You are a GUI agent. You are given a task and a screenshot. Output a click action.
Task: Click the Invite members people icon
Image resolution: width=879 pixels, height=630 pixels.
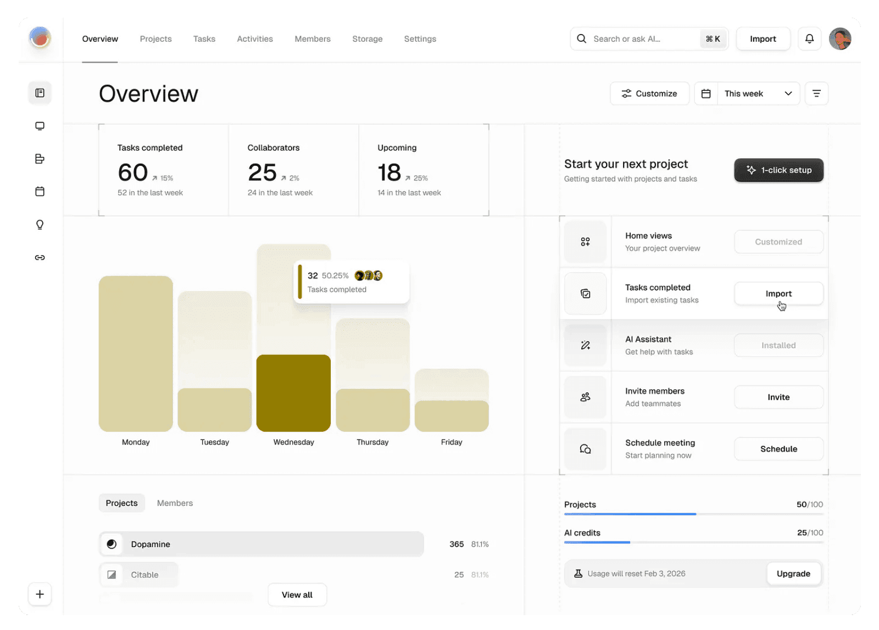pyautogui.click(x=585, y=397)
